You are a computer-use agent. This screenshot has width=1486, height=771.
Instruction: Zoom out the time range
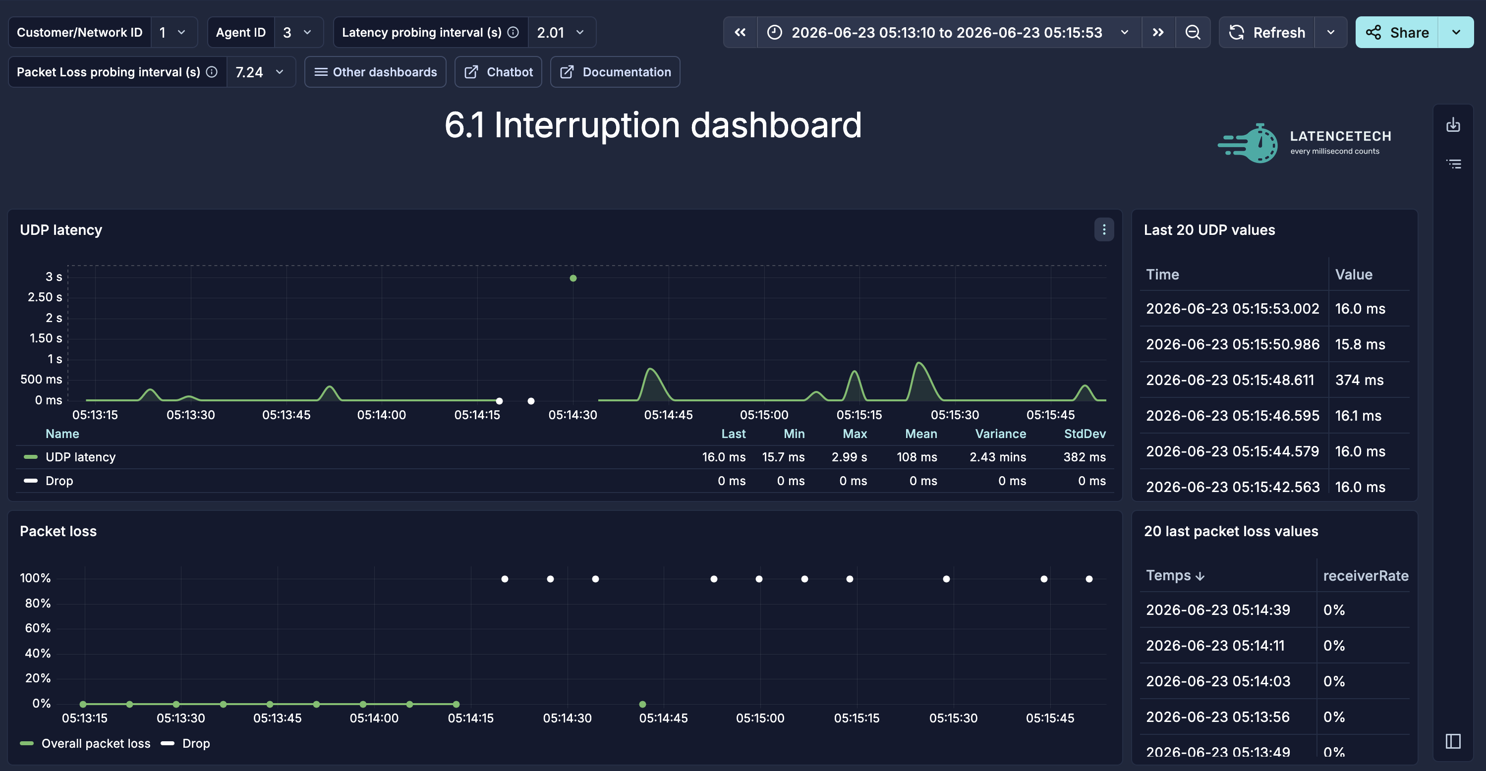[x=1193, y=32]
